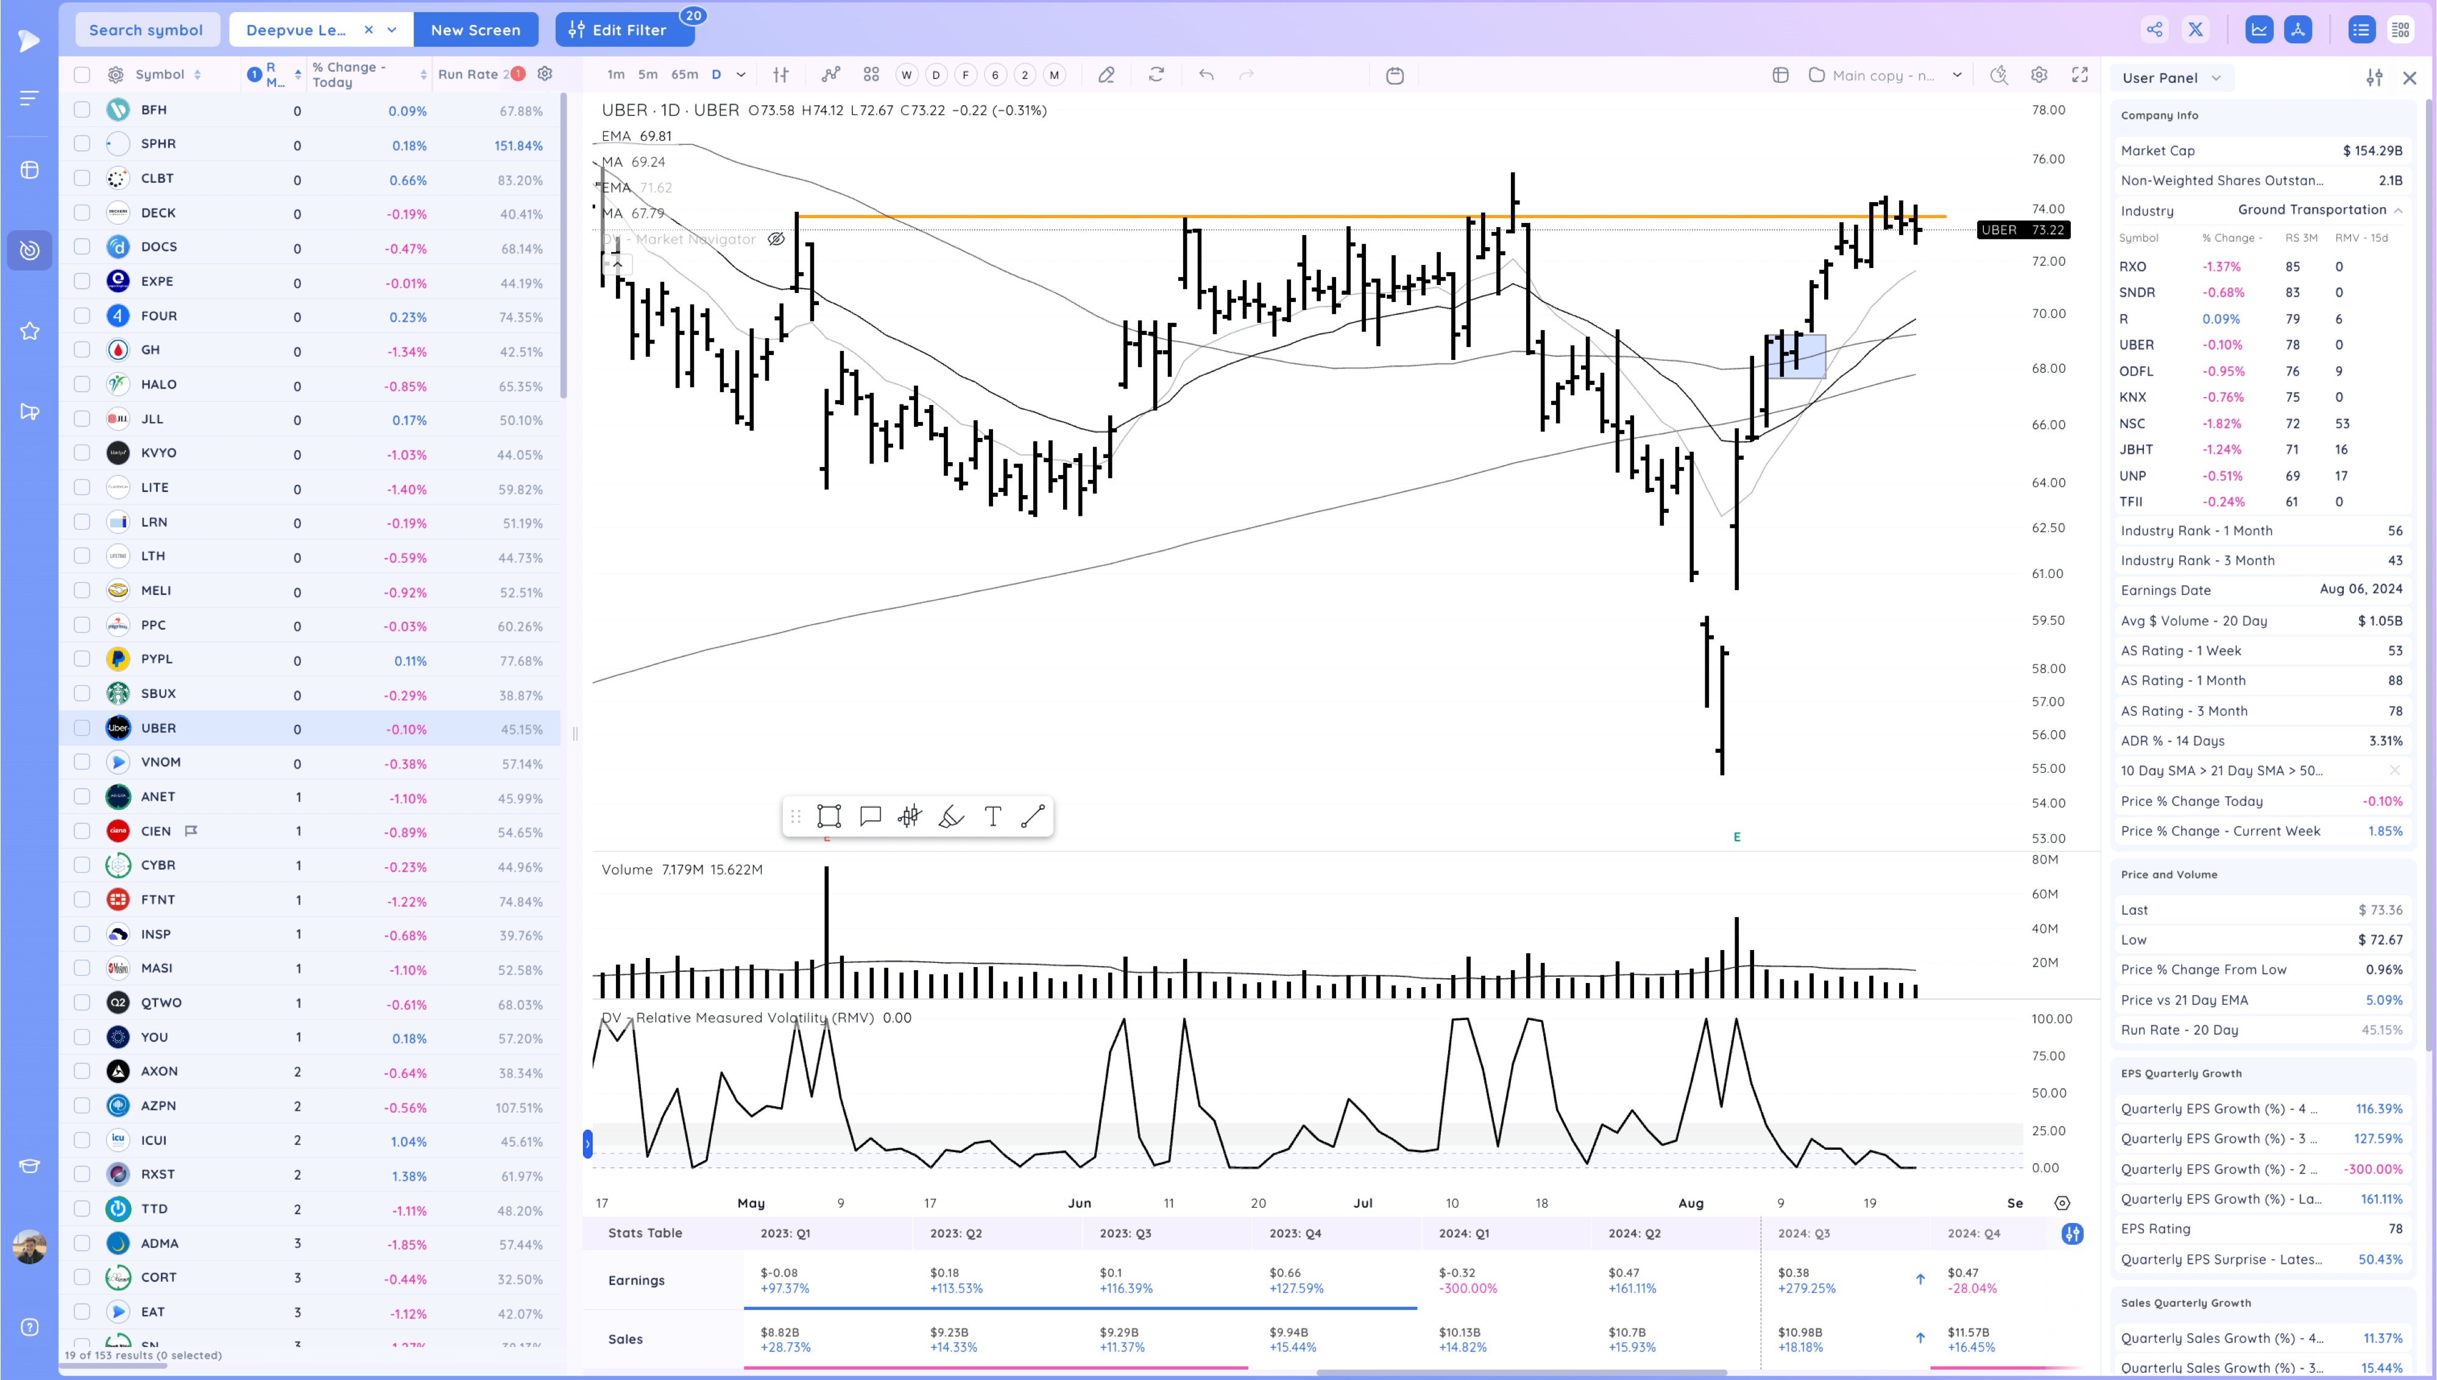Open the Deepvue screen selector dropdown arrow
The height and width of the screenshot is (1380, 2437).
392,29
